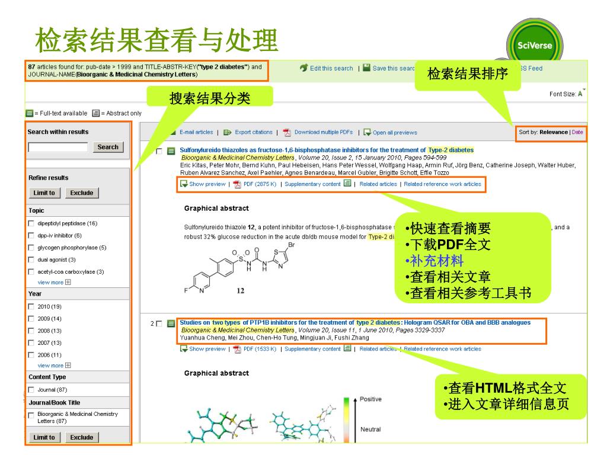The width and height of the screenshot is (607, 455).
Task: Click the Download multiple PDFs icon
Action: [287, 132]
